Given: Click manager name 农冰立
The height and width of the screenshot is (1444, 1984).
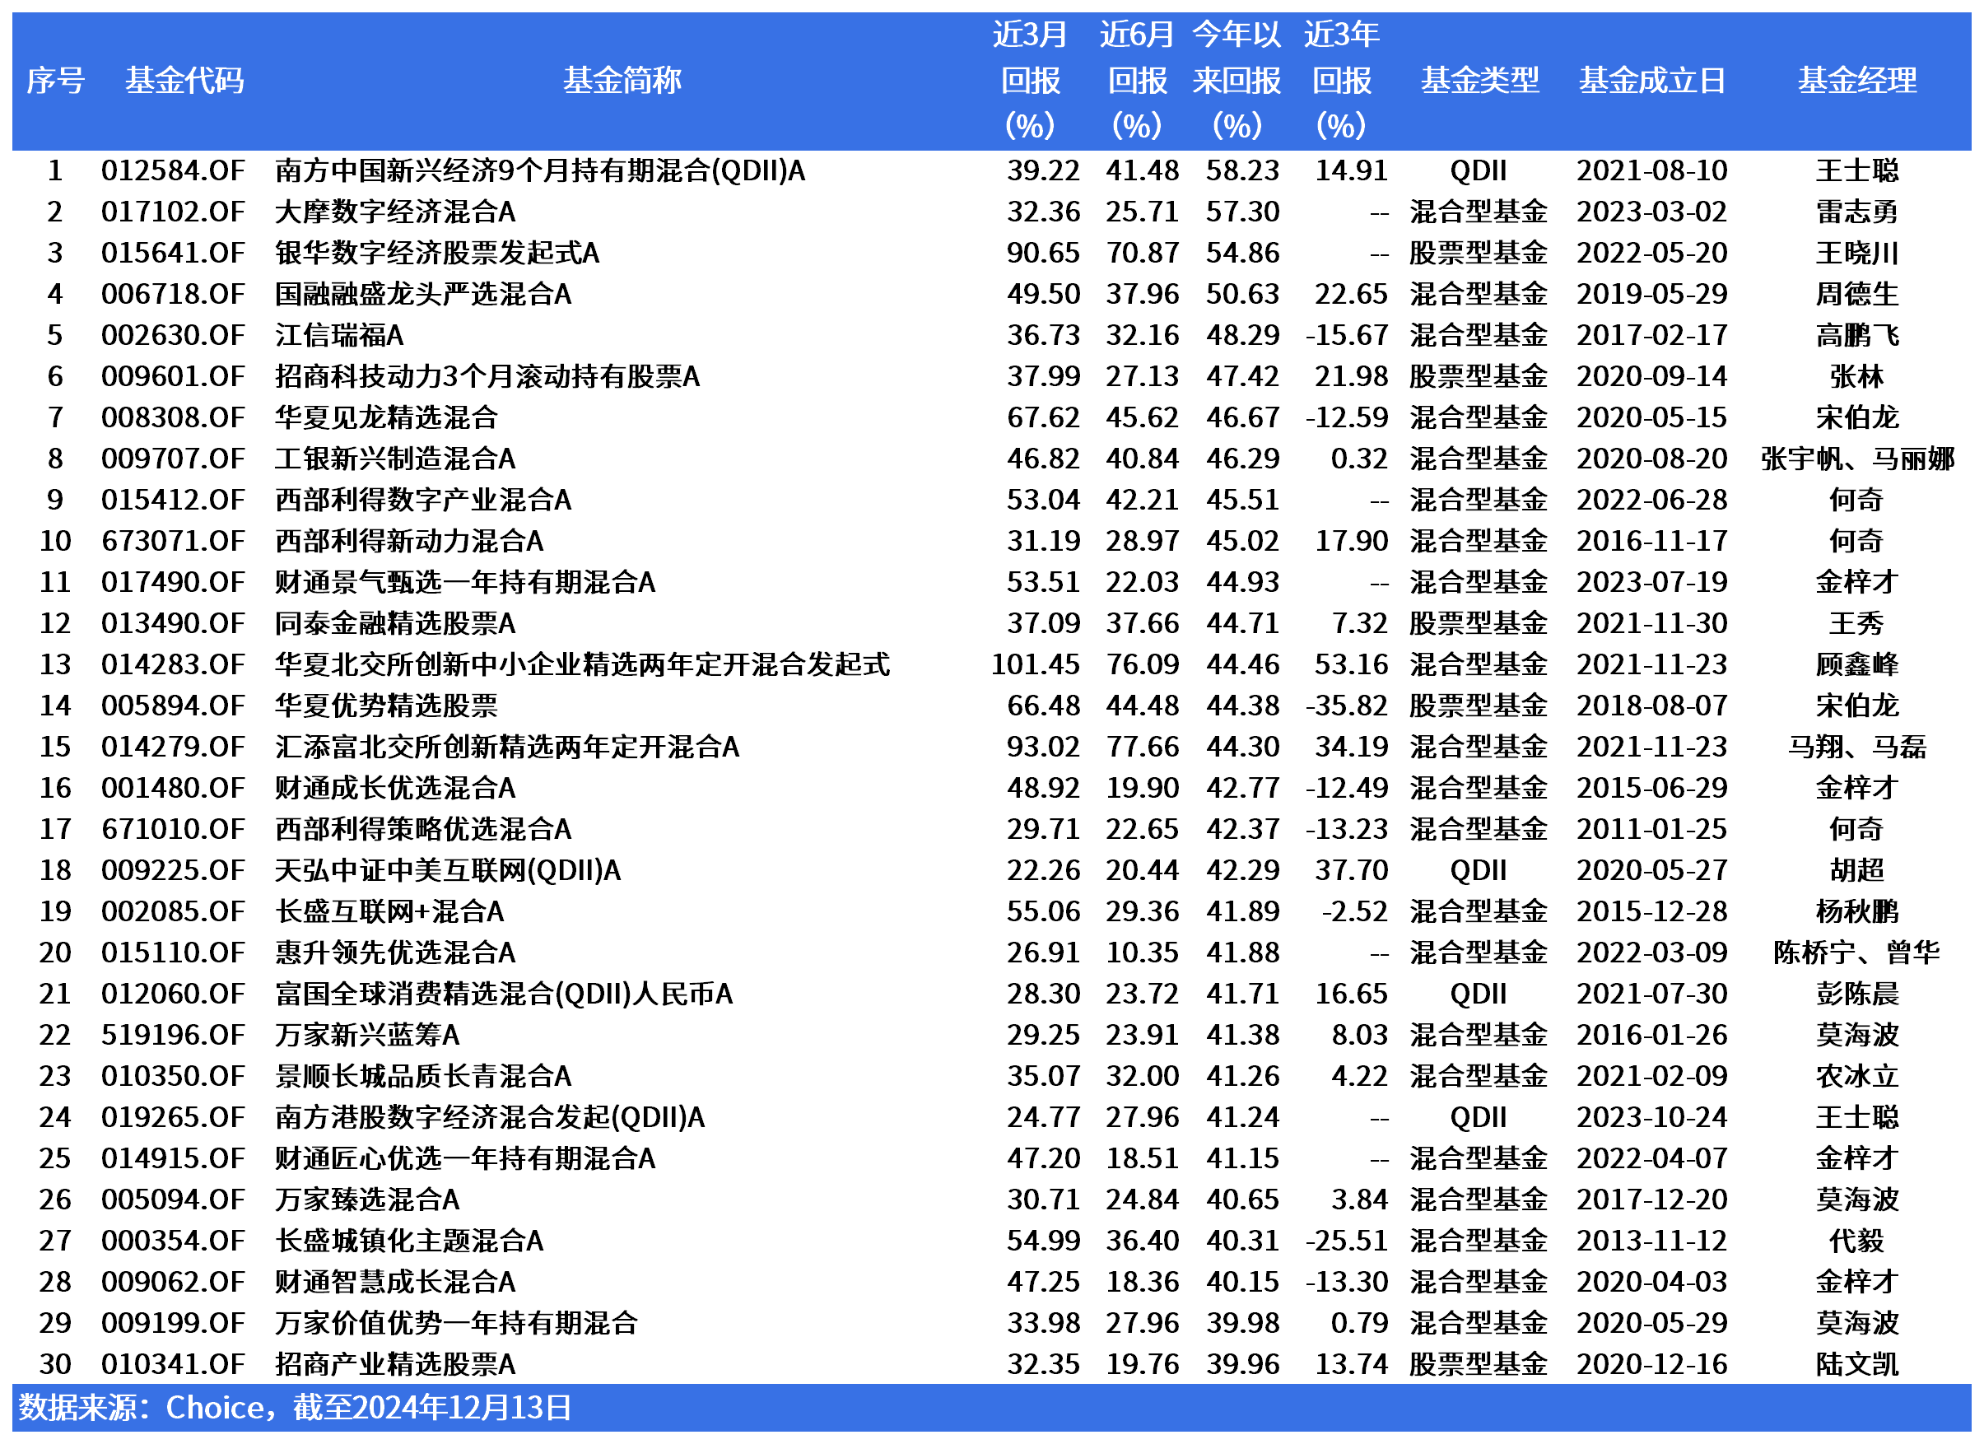Looking at the screenshot, I should (x=1857, y=1075).
